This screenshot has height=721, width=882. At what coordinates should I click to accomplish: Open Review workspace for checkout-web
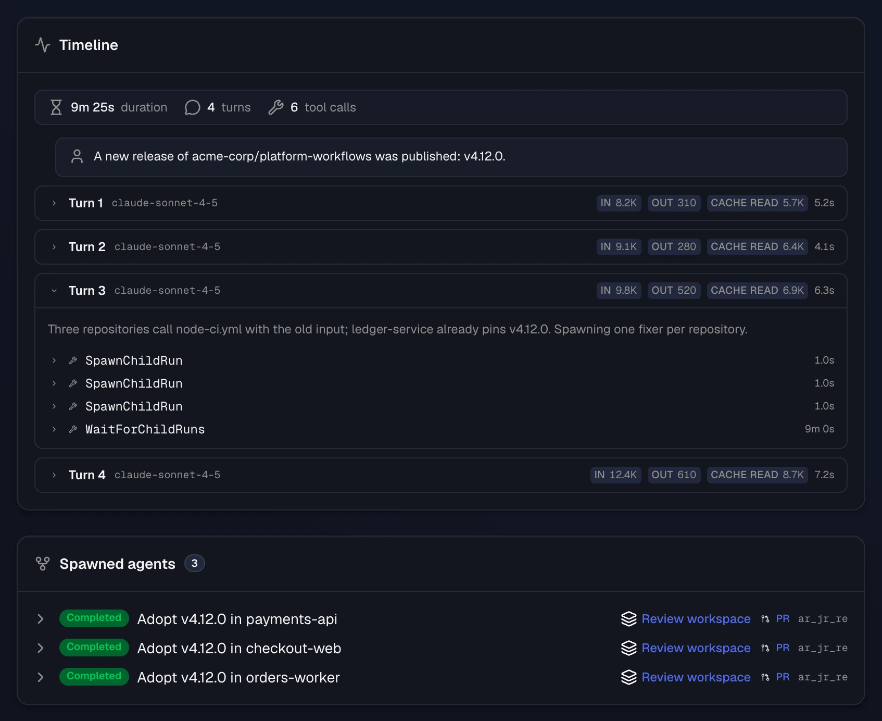pos(696,648)
